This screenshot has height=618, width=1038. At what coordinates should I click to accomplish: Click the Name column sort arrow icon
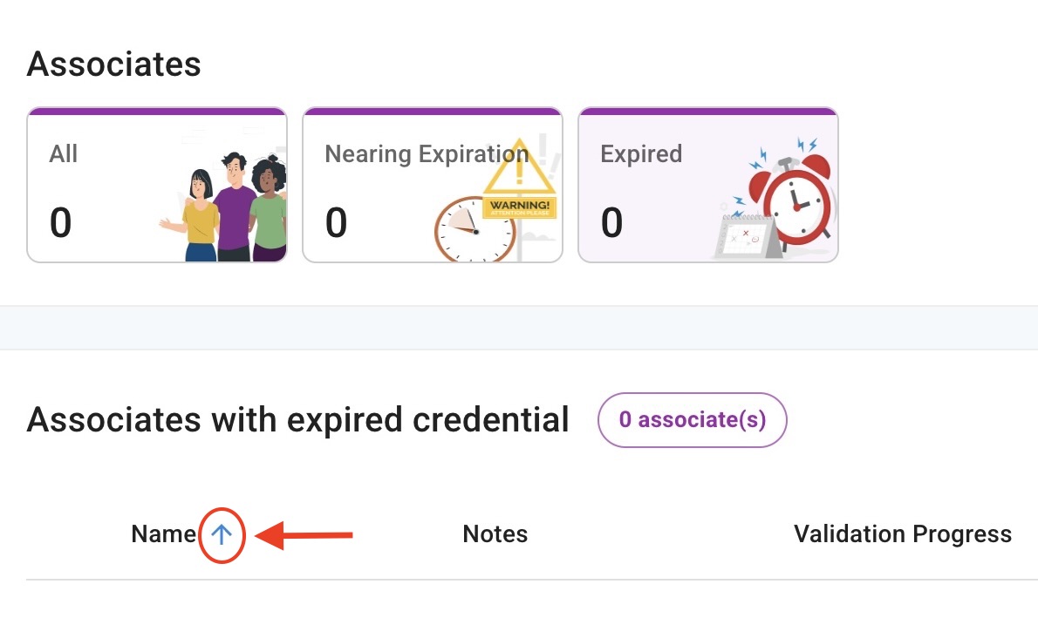coord(222,534)
